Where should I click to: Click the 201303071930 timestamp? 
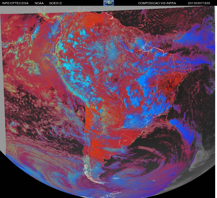[199, 3]
